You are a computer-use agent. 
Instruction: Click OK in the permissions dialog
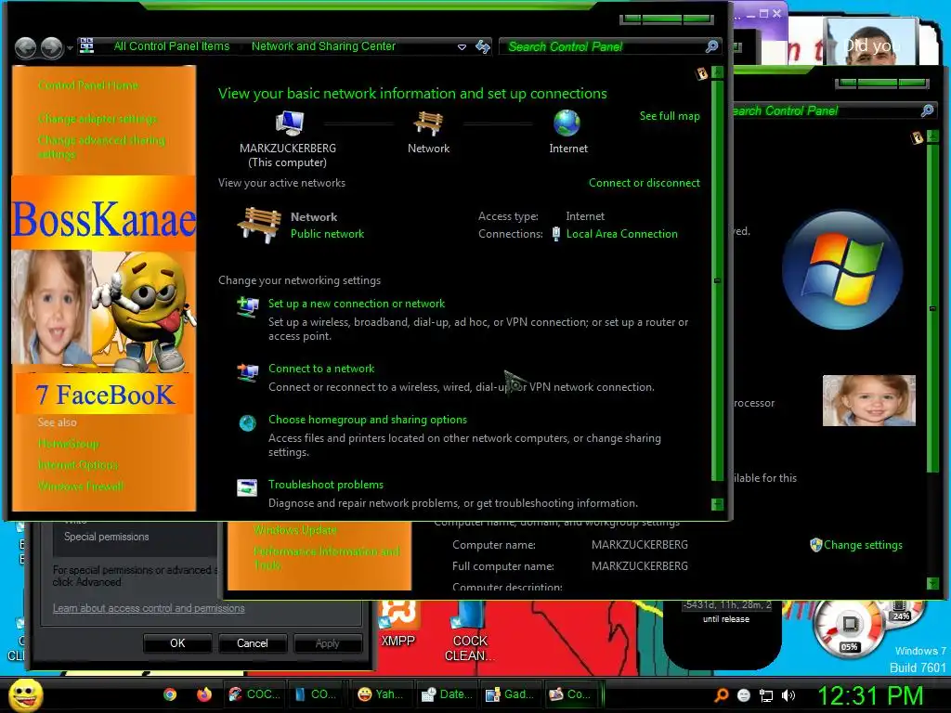177,643
